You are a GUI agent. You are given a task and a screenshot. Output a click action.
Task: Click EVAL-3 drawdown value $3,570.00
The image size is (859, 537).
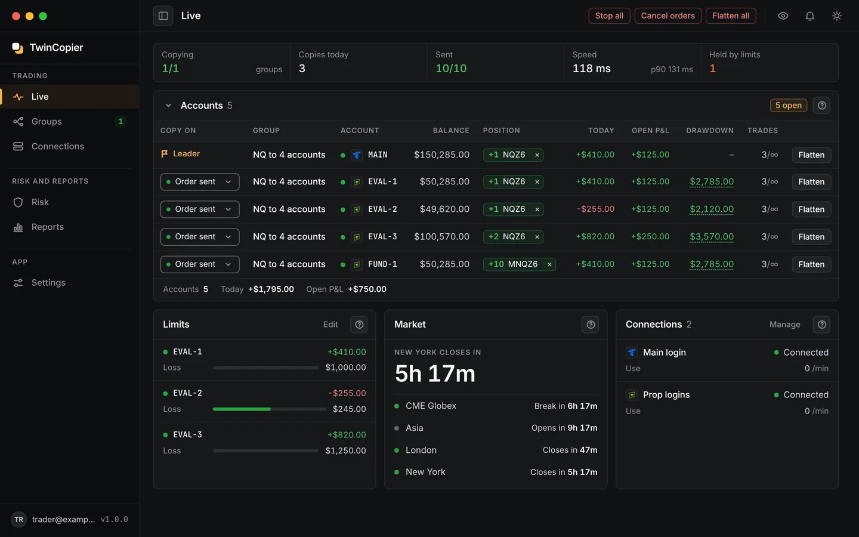[712, 237]
